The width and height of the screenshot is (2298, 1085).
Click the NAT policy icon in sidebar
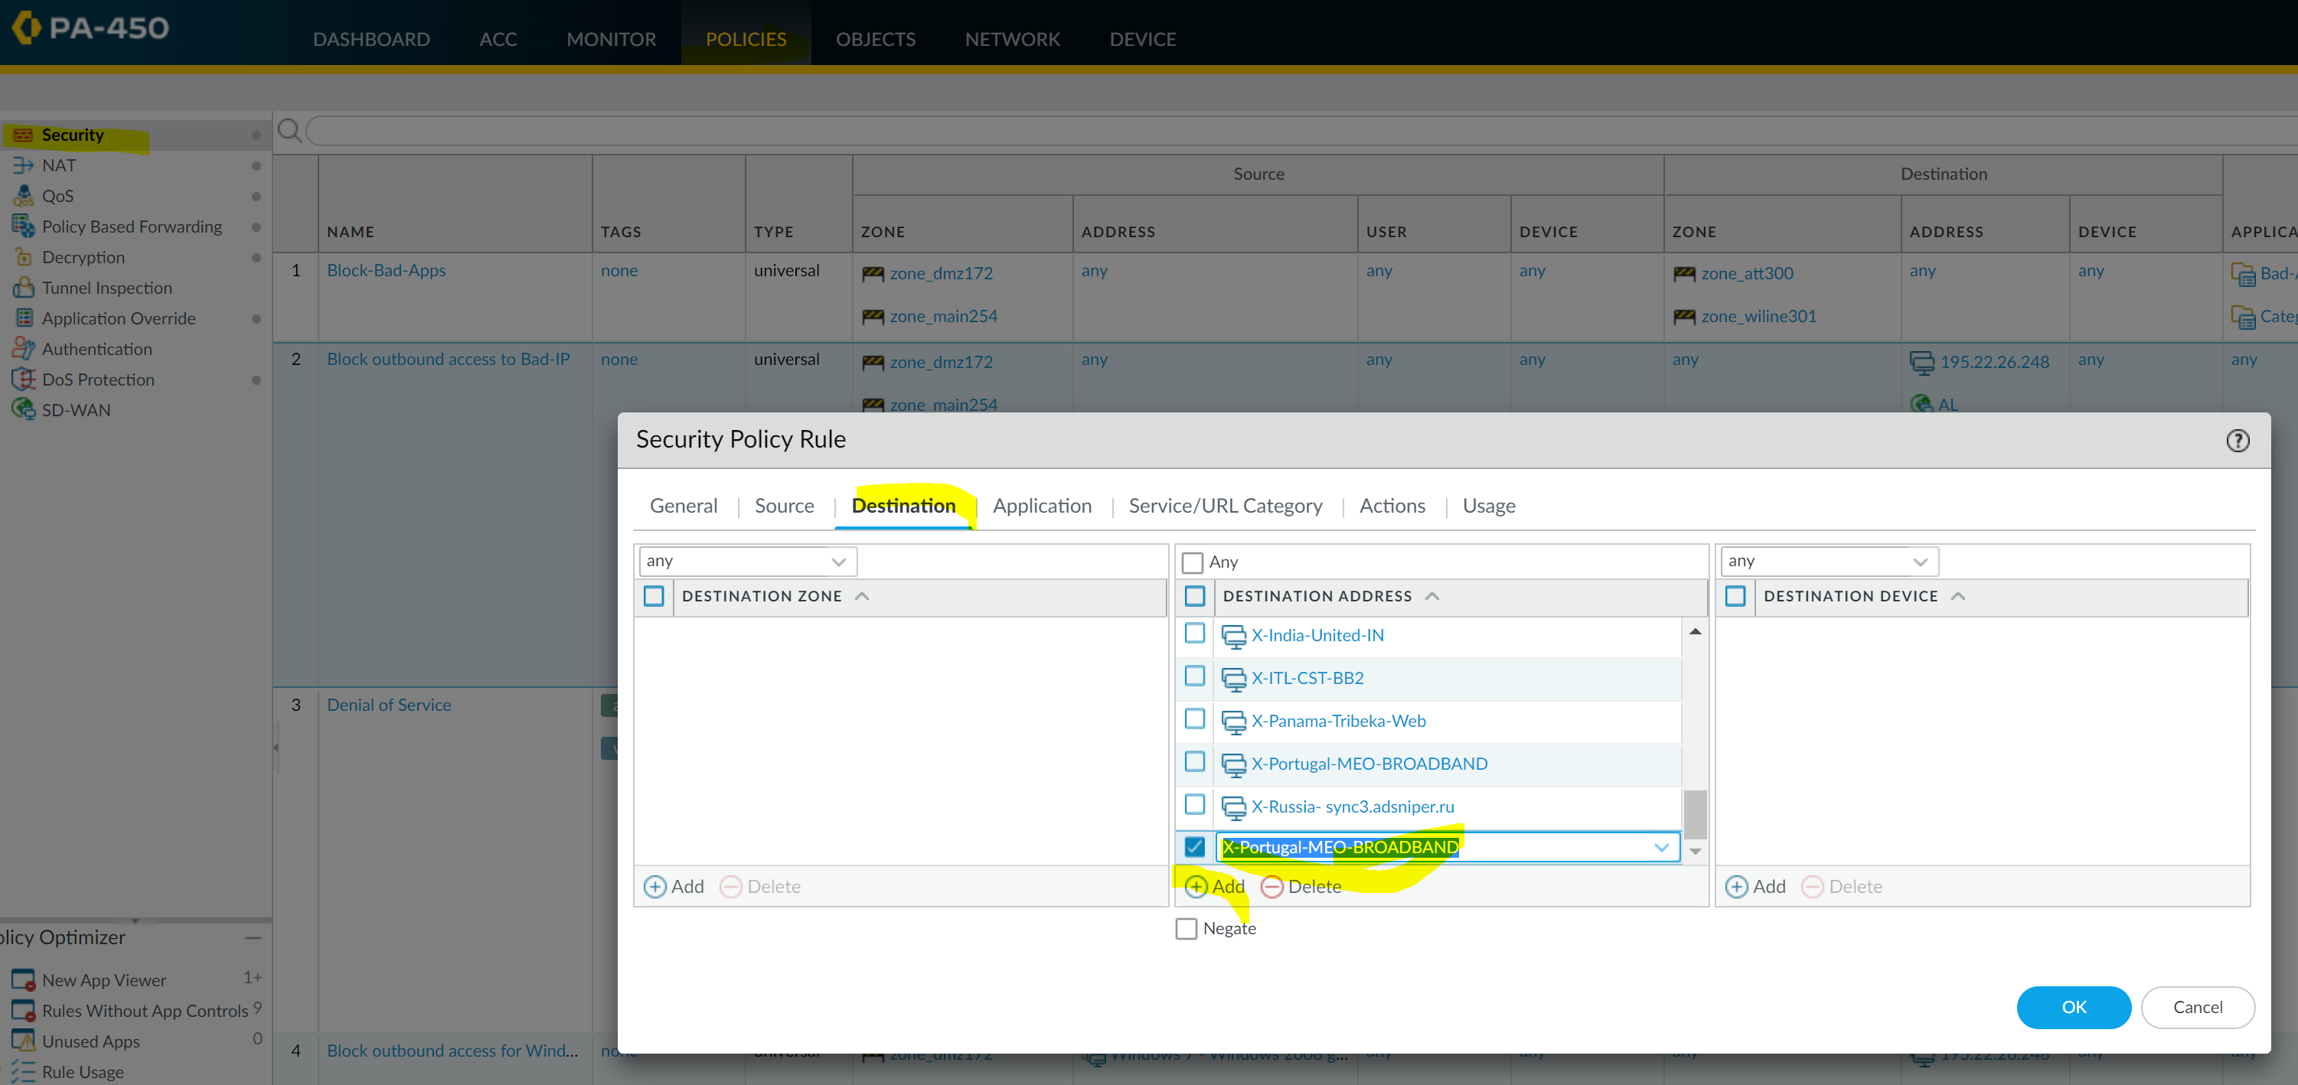tap(22, 166)
